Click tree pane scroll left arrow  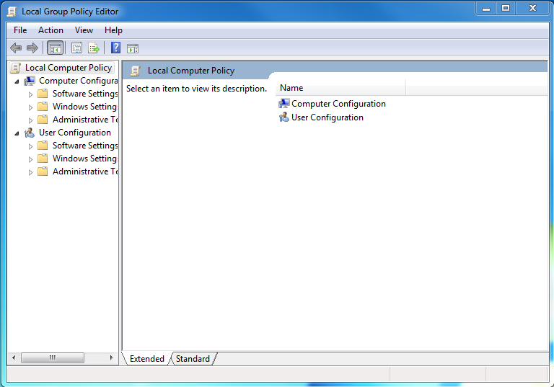pos(14,357)
